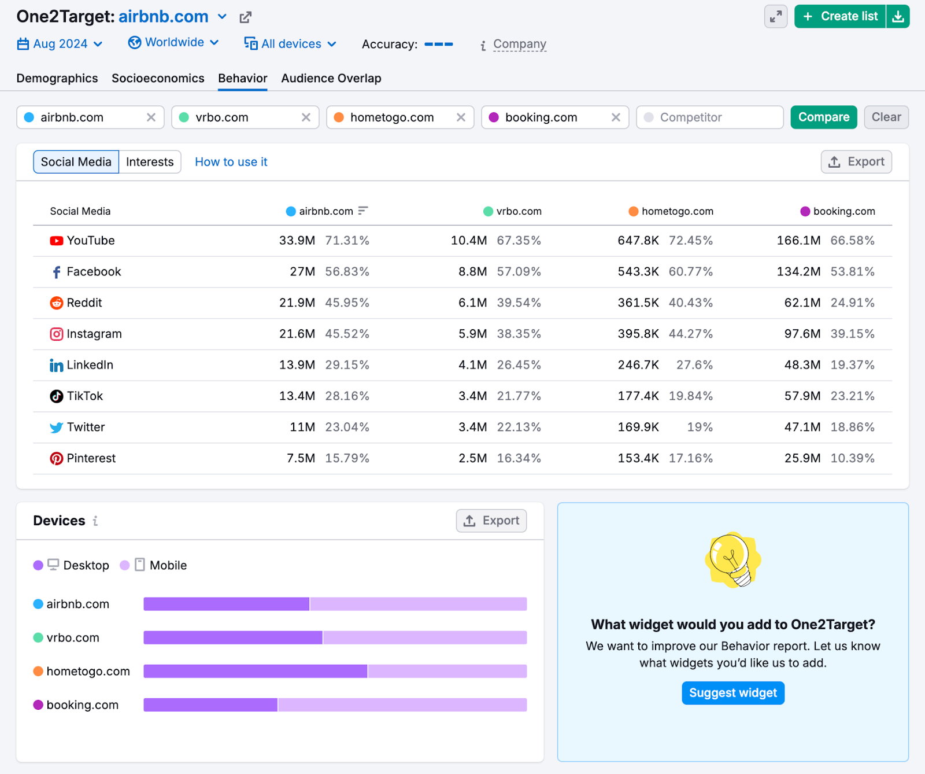
Task: Open airbnb.com in external link icon
Action: click(x=245, y=17)
